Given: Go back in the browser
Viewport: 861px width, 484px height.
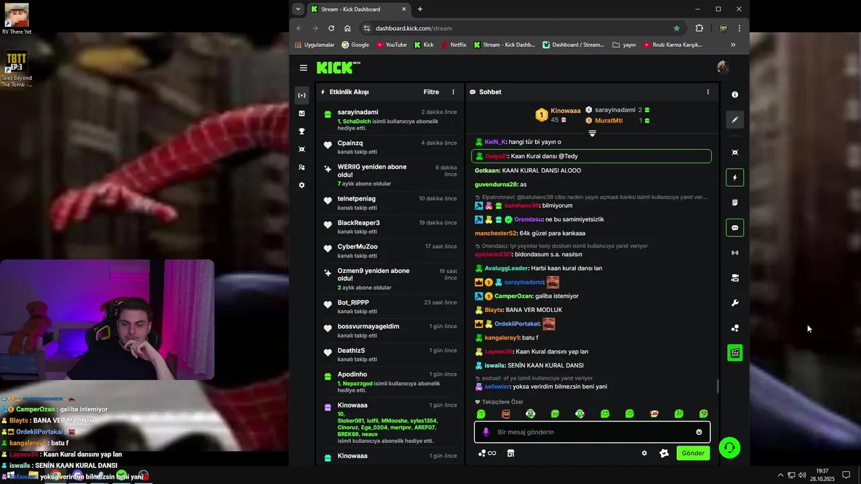Looking at the screenshot, I should point(299,28).
